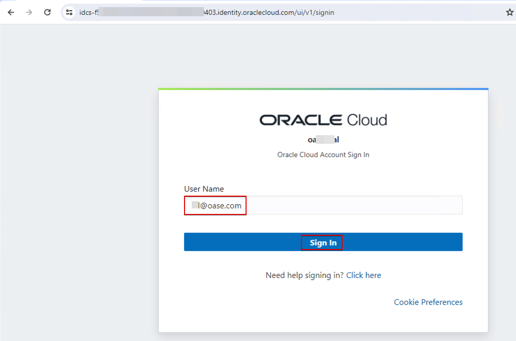Click the blue Sign In button

(323, 242)
